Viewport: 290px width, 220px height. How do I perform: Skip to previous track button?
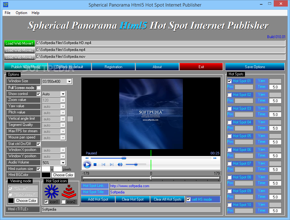(103, 164)
